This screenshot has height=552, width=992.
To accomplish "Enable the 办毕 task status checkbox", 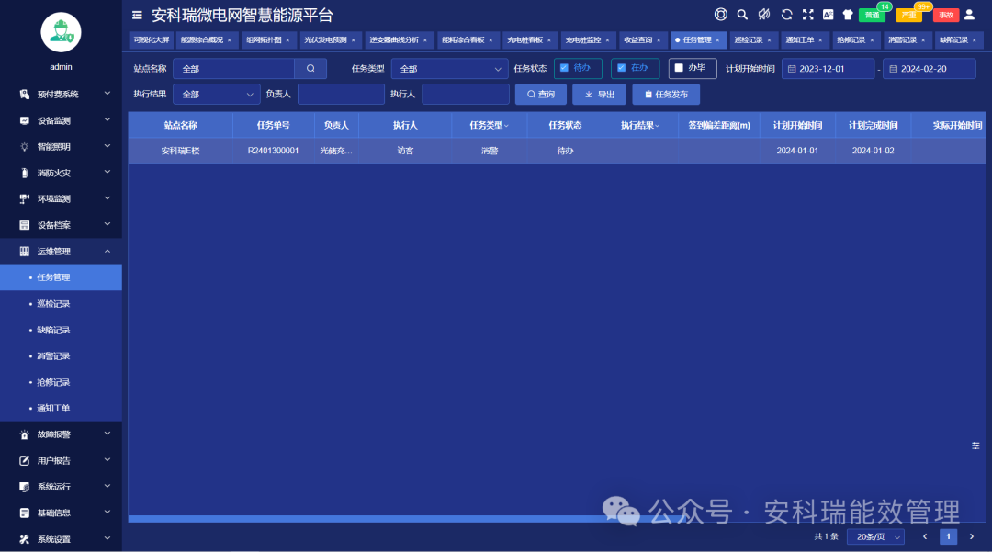I will tap(692, 68).
